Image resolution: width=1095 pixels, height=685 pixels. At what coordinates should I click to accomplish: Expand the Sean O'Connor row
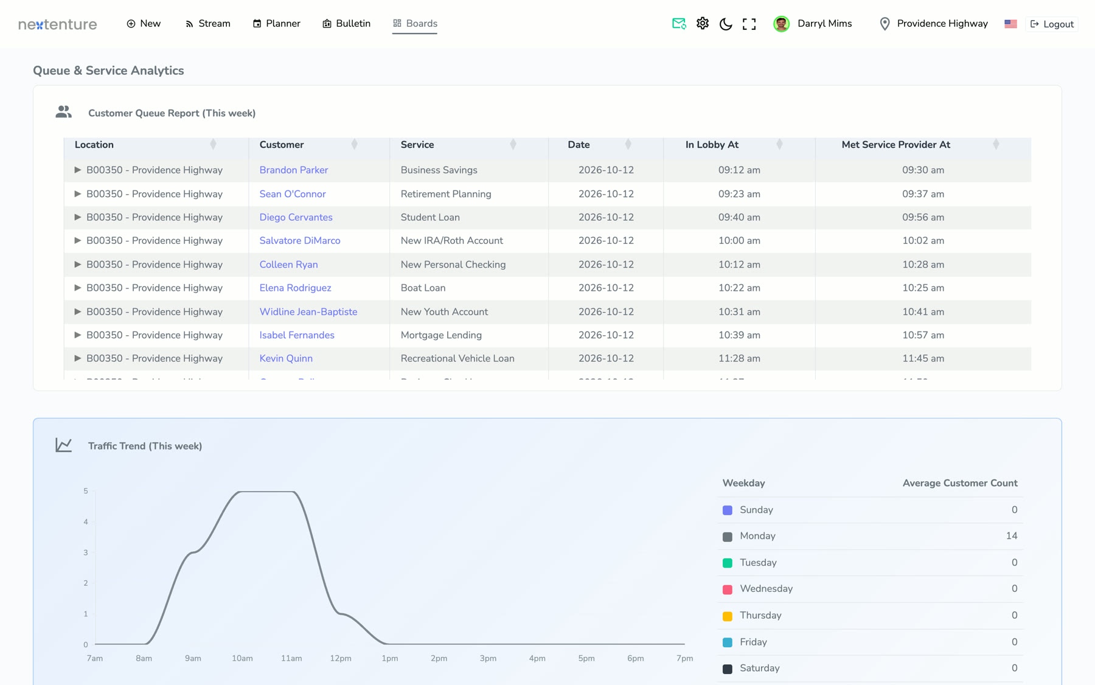pyautogui.click(x=77, y=194)
